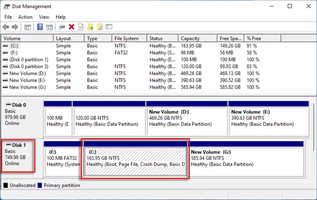The width and height of the screenshot is (317, 200).
Task: Sort the list by Capacity column header
Action: point(190,39)
